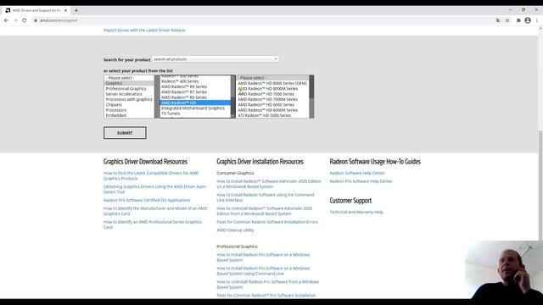Open How to Identify Manufacturer and Model link
543x305 pixels.
155,211
